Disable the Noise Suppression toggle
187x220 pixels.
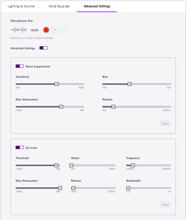pyautogui.click(x=19, y=66)
